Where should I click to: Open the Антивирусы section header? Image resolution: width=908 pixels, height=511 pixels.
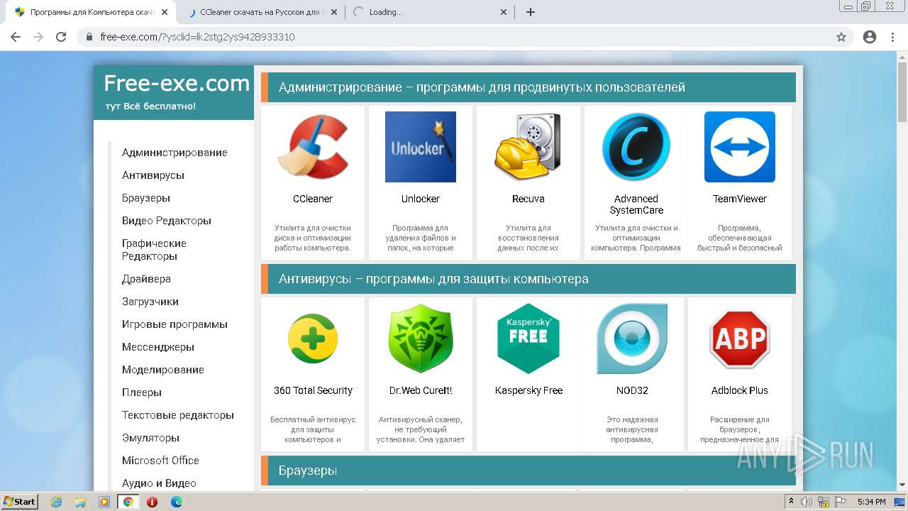tap(528, 279)
